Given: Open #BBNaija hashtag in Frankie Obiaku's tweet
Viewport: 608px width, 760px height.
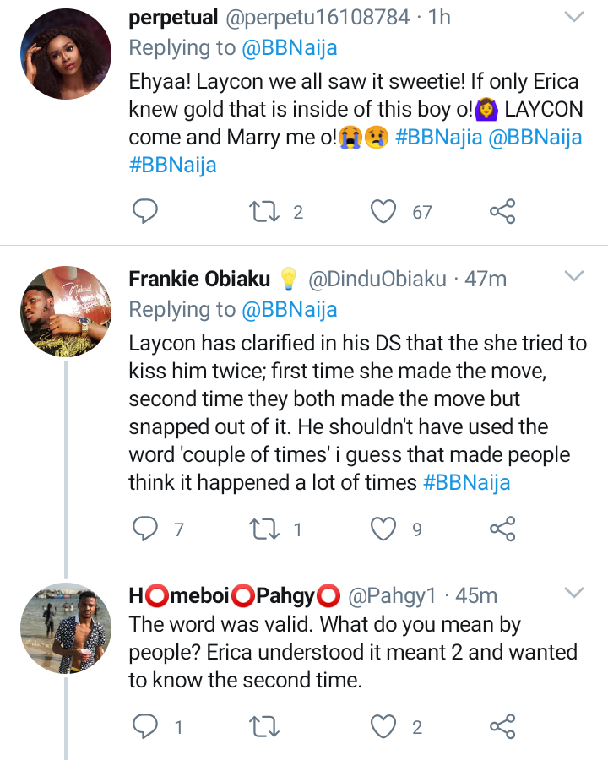Looking at the screenshot, I should click(466, 483).
